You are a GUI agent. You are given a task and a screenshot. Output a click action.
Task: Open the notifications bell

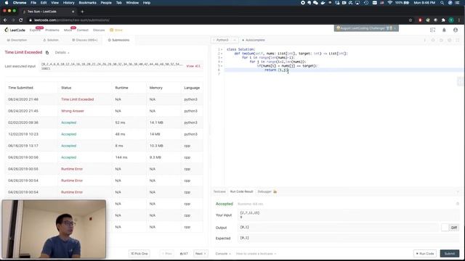(x=444, y=30)
